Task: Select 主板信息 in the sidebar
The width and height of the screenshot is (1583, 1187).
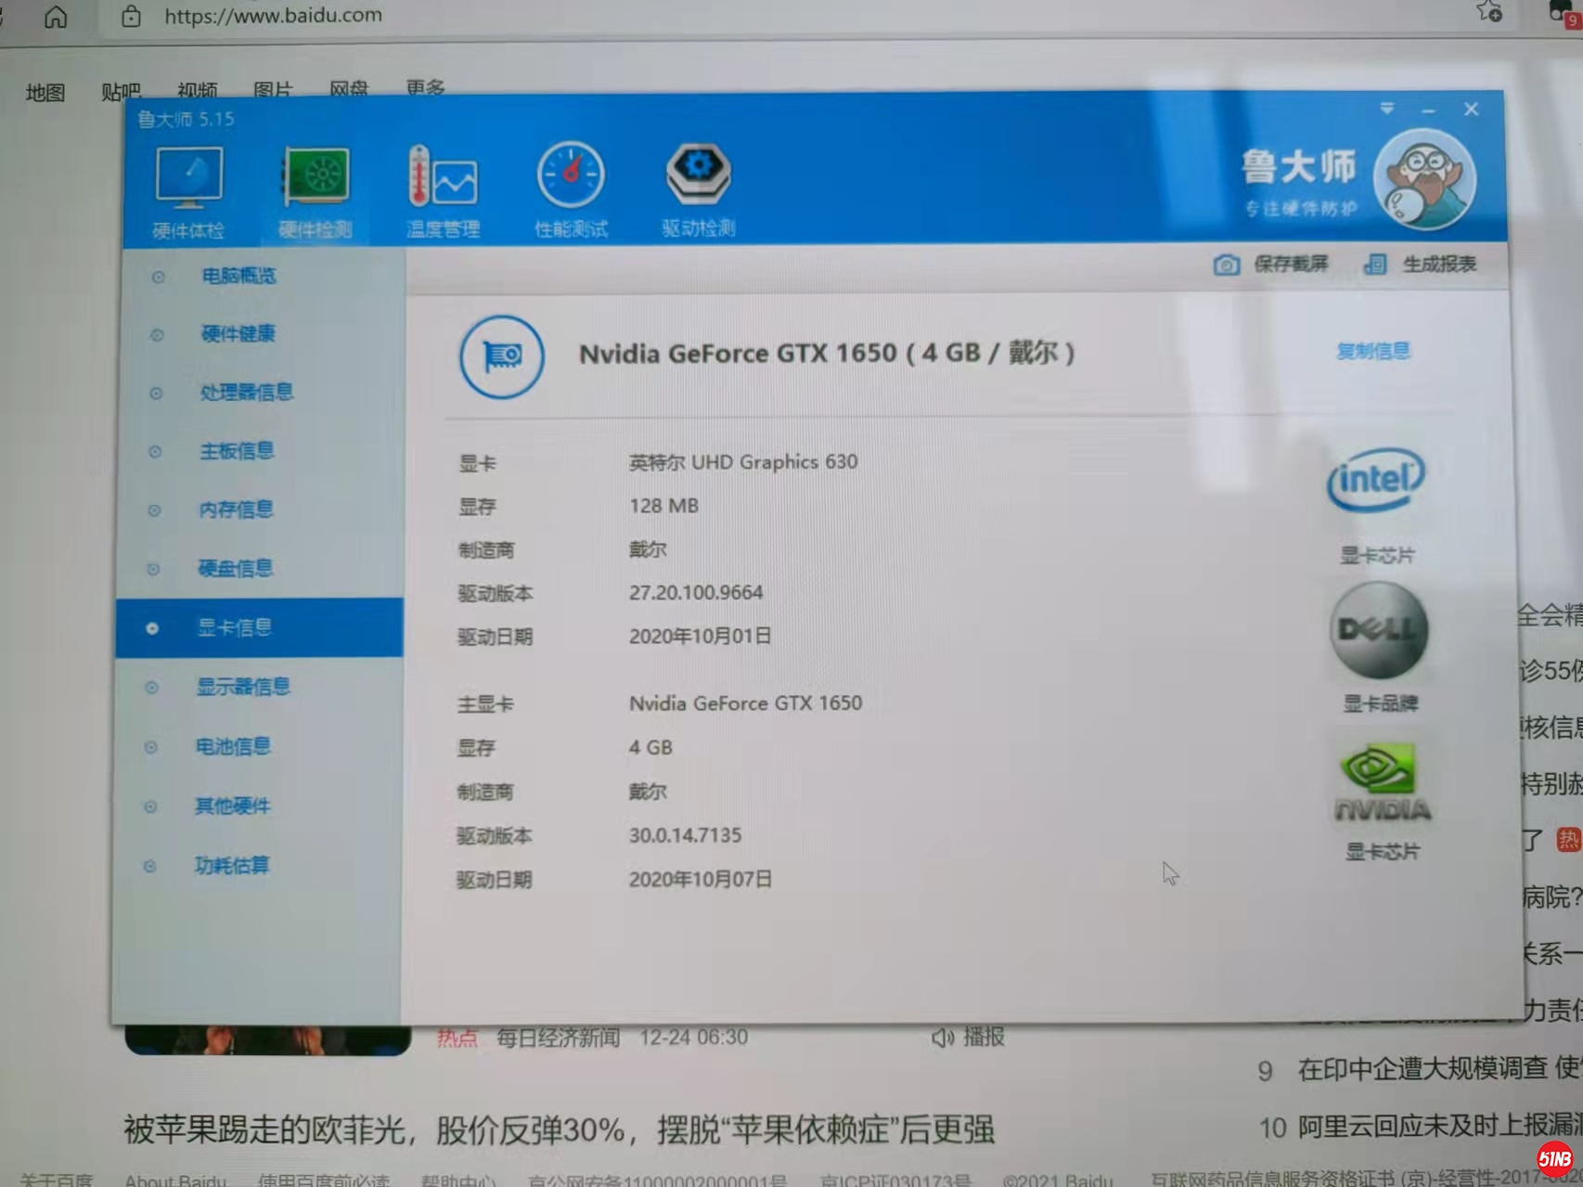Action: (x=237, y=451)
